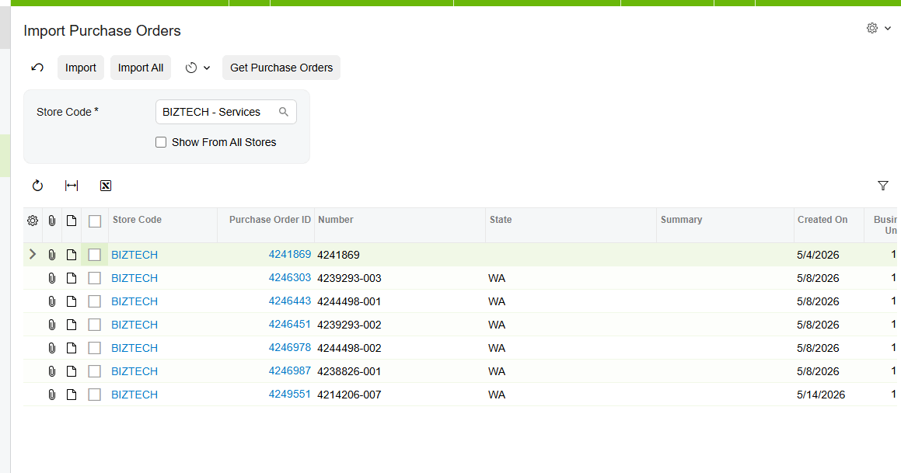Open the schedule clock icon menu
The width and height of the screenshot is (901, 473).
click(x=191, y=68)
